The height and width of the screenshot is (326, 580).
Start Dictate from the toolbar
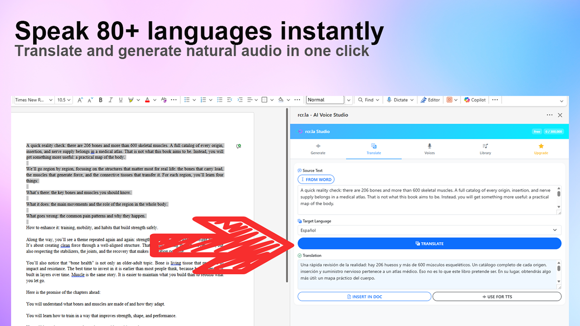tap(400, 100)
